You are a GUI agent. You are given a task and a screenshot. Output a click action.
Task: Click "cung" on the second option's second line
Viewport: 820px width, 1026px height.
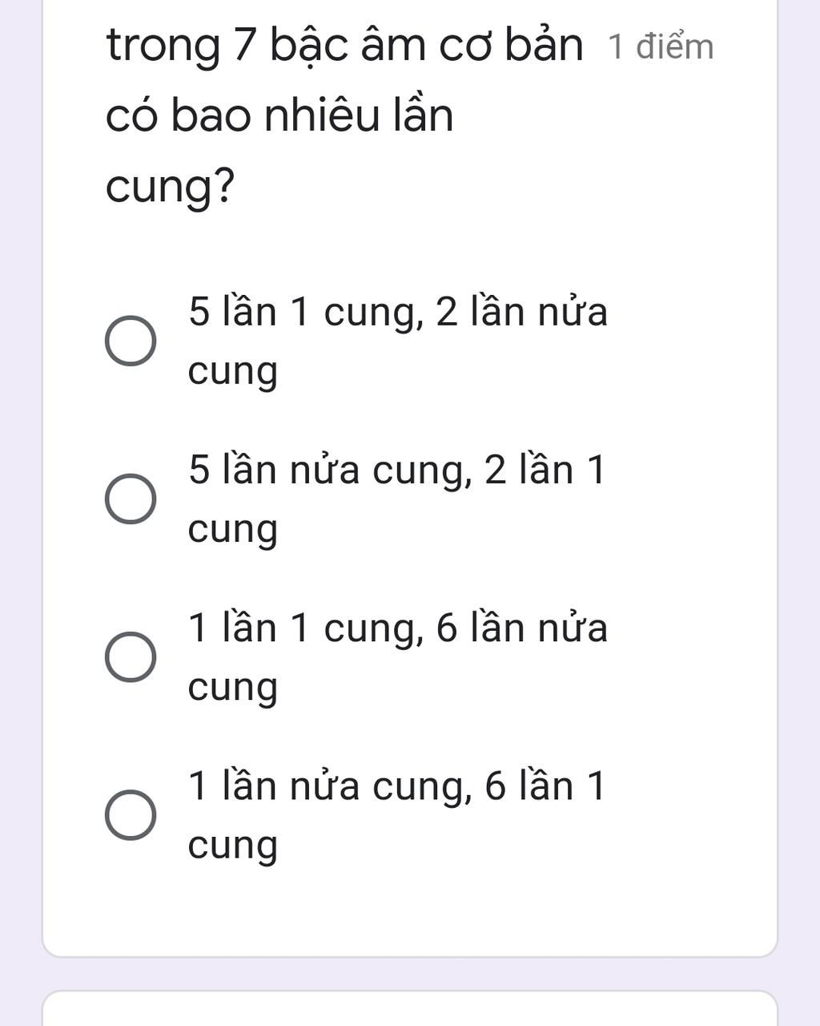coord(232,529)
